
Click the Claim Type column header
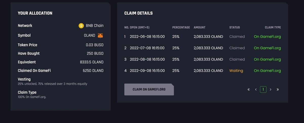coord(273,27)
